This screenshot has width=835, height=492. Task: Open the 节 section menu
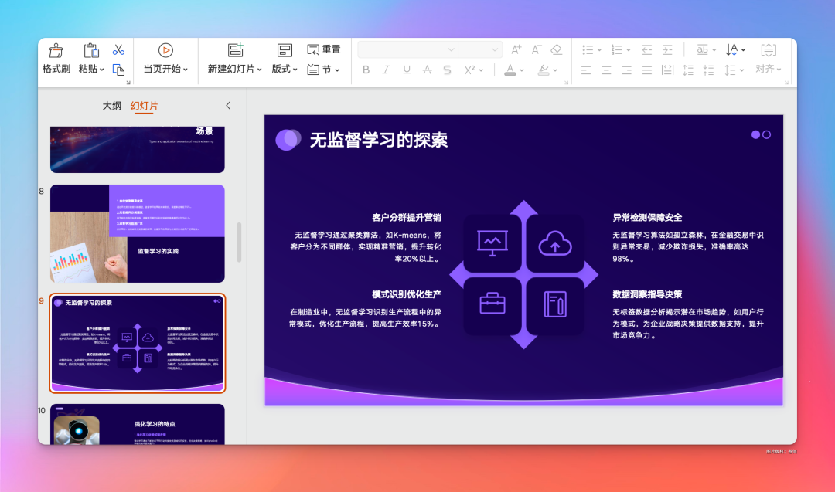pyautogui.click(x=324, y=70)
